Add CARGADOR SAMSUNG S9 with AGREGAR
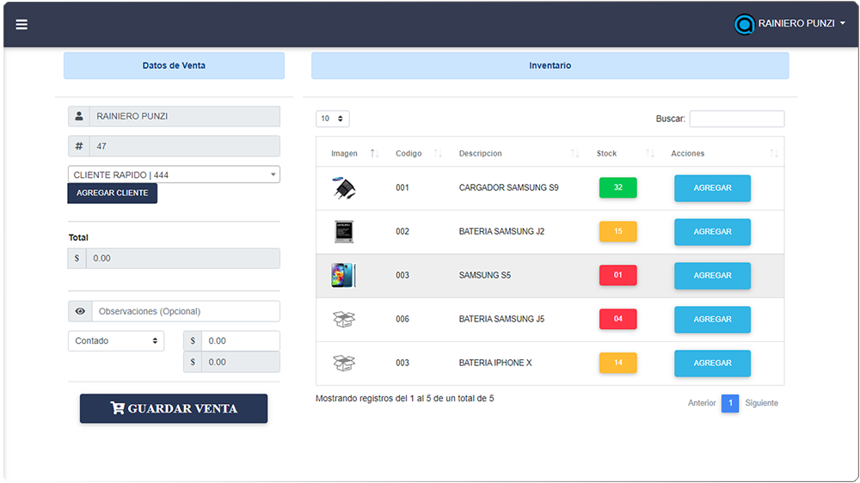 [x=712, y=188]
